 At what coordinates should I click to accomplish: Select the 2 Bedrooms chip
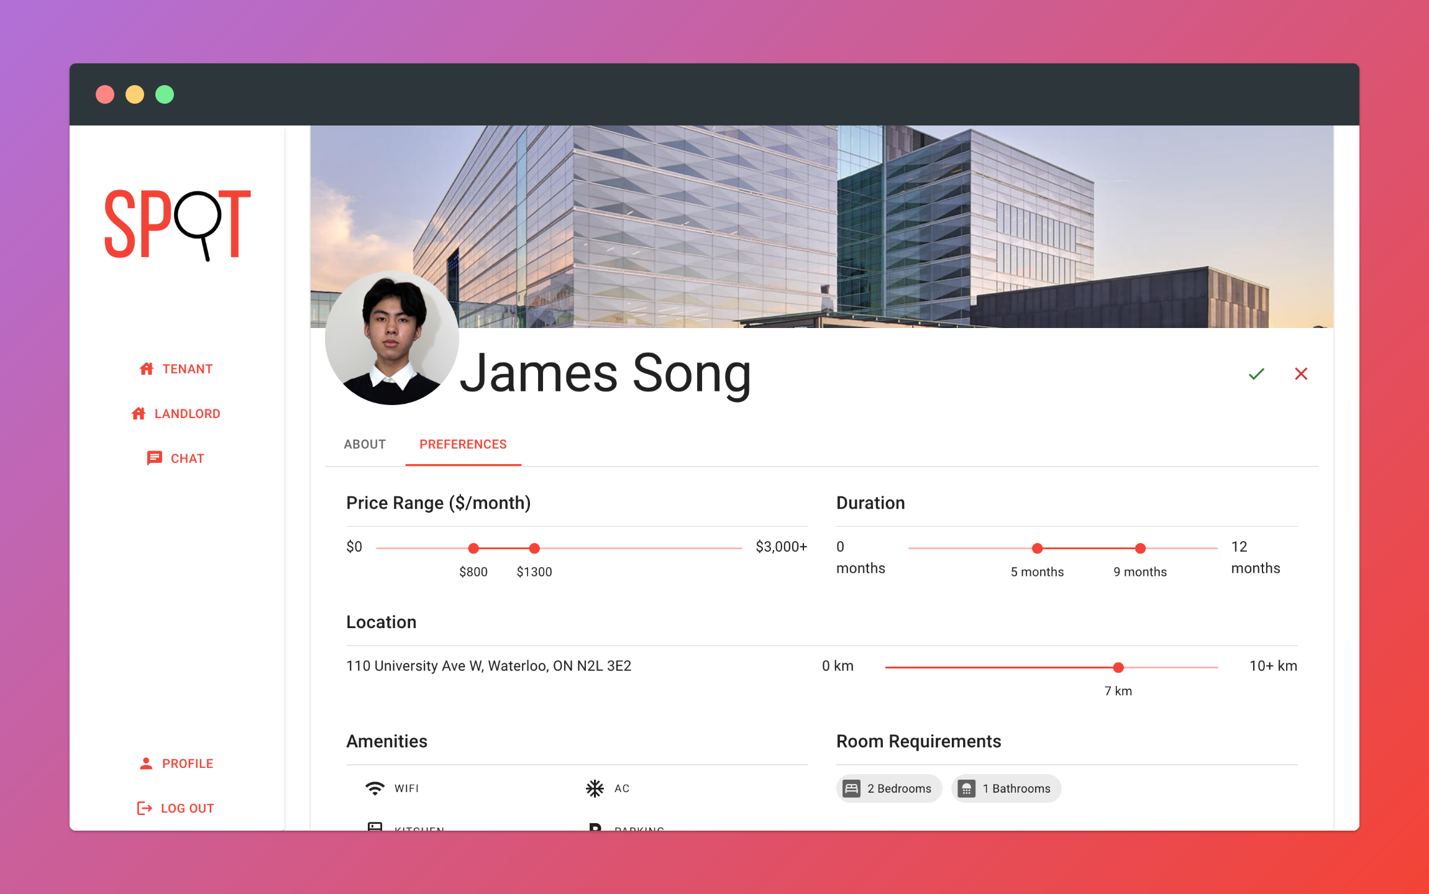888,788
